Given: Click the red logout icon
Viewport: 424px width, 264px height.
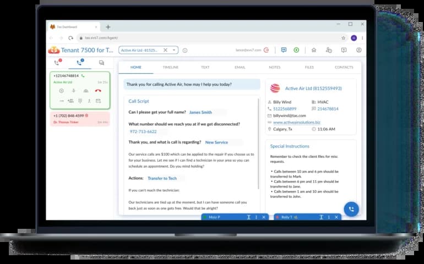Looking at the screenshot, I should click(x=267, y=50).
